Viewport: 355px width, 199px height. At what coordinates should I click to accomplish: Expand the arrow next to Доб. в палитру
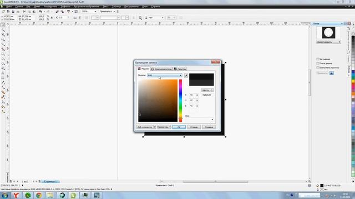155,127
